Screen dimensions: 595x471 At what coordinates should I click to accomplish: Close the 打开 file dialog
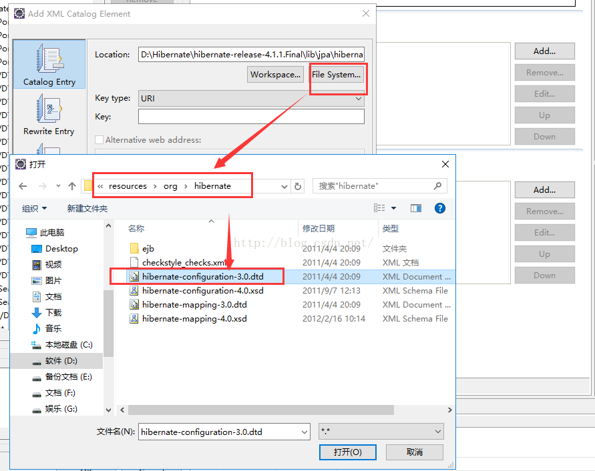445,164
